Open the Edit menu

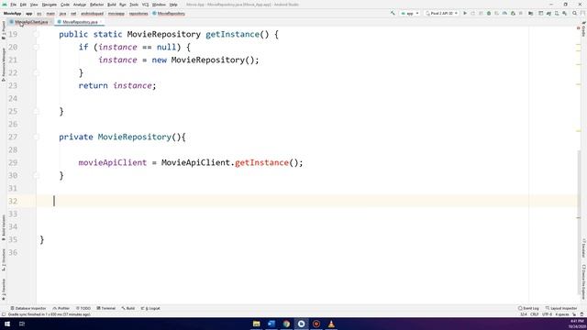(x=23, y=5)
